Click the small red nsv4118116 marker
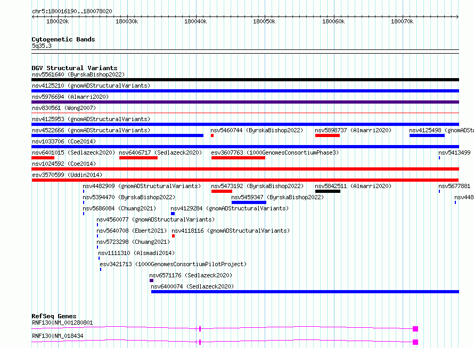 click(x=173, y=236)
